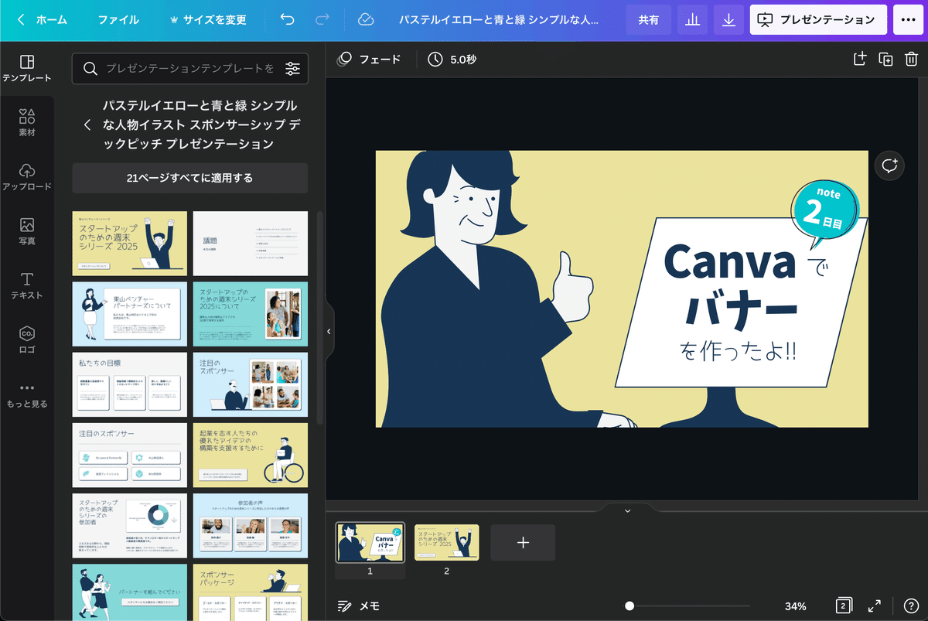928x621 pixels.
Task: Open the ファイル menu
Action: (x=118, y=20)
